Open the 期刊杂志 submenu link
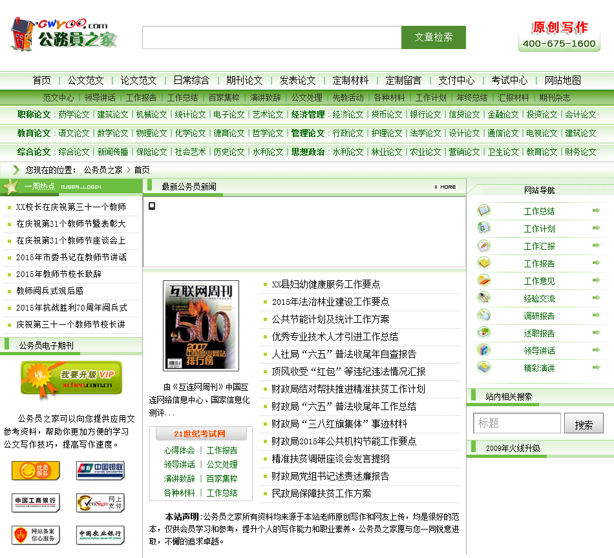 point(555,98)
